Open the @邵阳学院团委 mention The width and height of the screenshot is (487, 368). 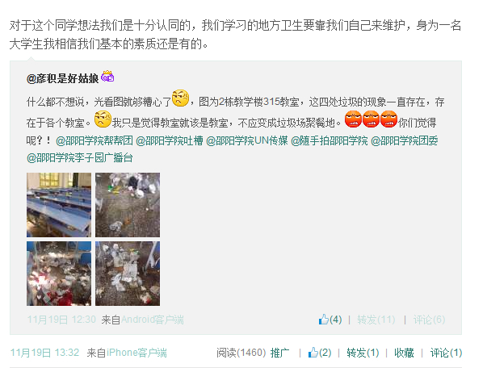coord(405,141)
